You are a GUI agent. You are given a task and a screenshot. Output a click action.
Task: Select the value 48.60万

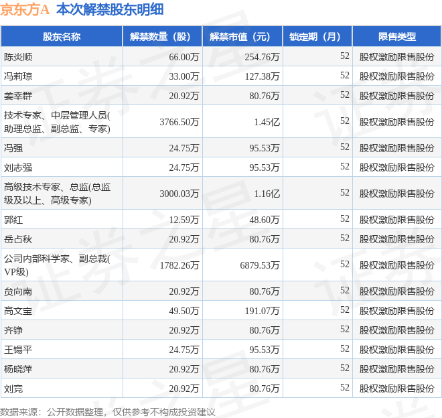264,220
